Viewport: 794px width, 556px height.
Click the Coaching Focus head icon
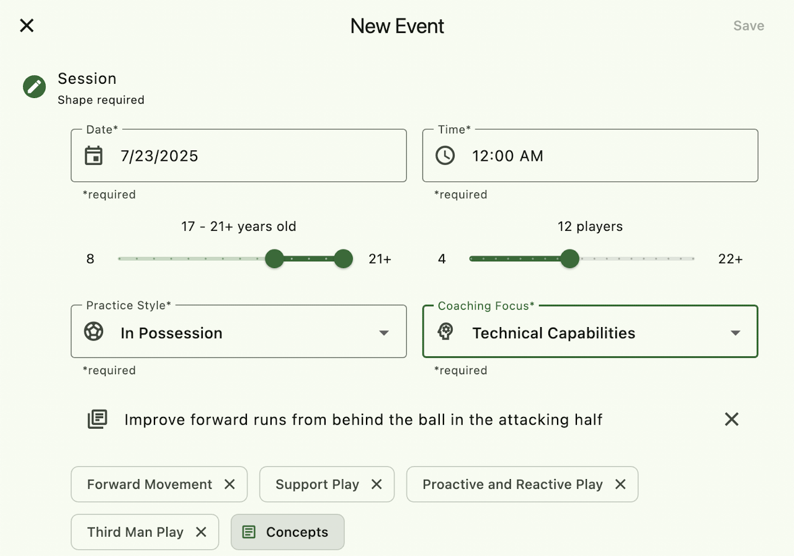[x=445, y=332]
